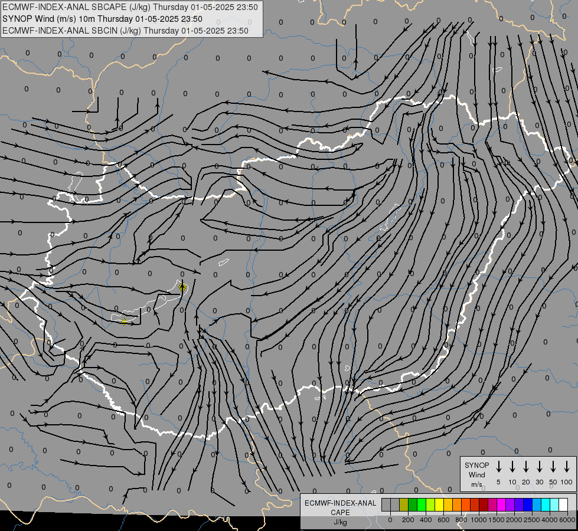Pick the red swatch left of 1000 tick

pos(475,504)
